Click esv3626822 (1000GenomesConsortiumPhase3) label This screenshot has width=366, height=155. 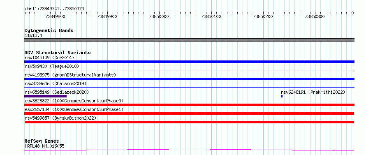click(x=74, y=101)
